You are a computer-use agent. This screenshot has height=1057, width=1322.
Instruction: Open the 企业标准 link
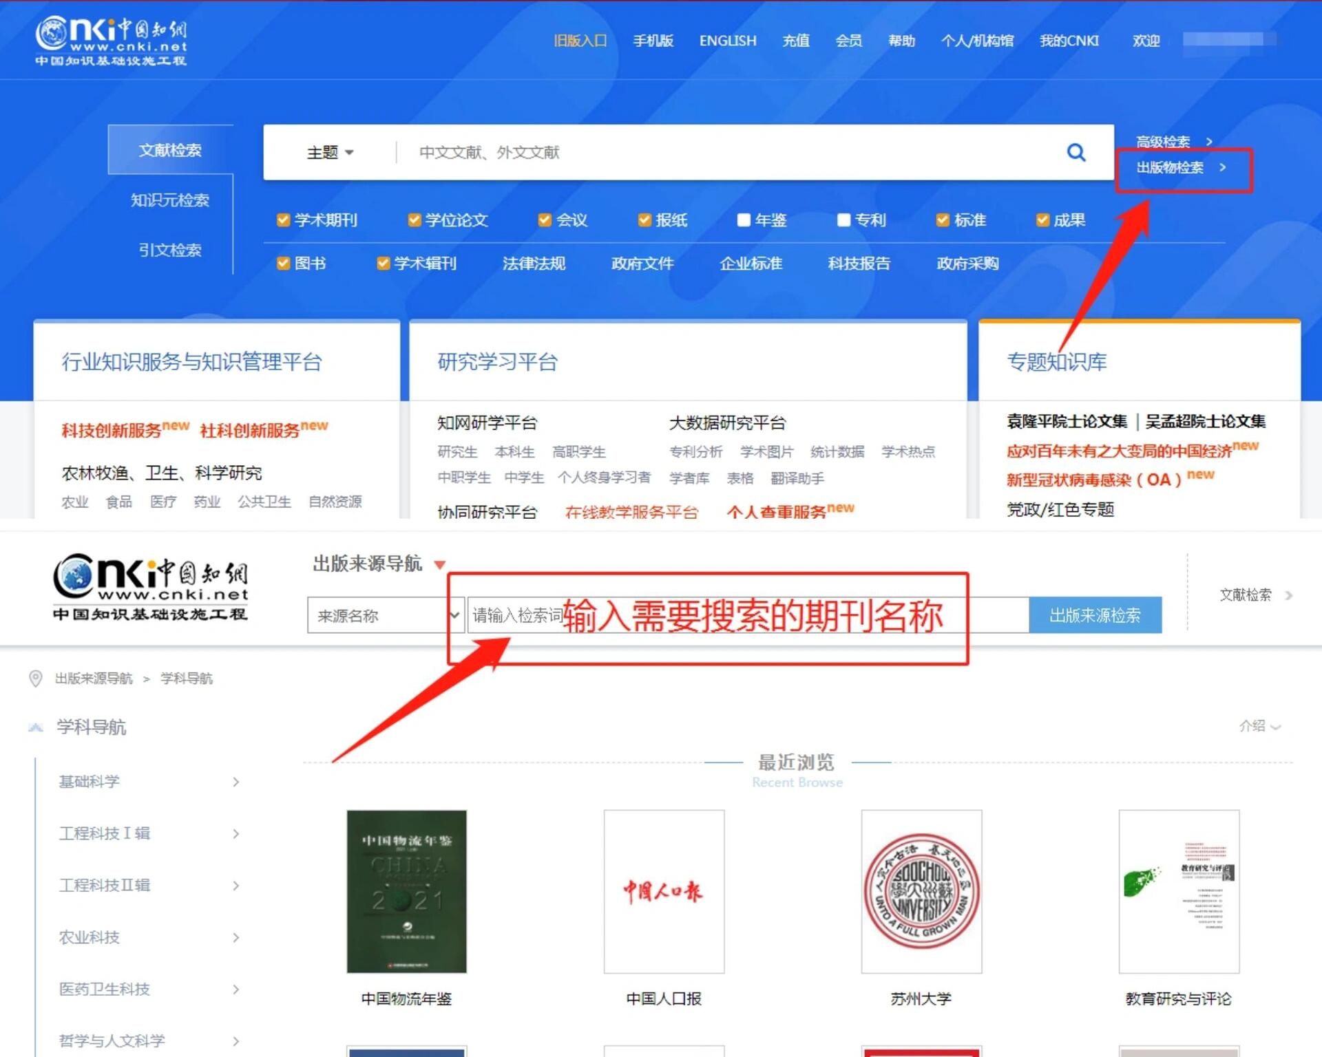(751, 264)
